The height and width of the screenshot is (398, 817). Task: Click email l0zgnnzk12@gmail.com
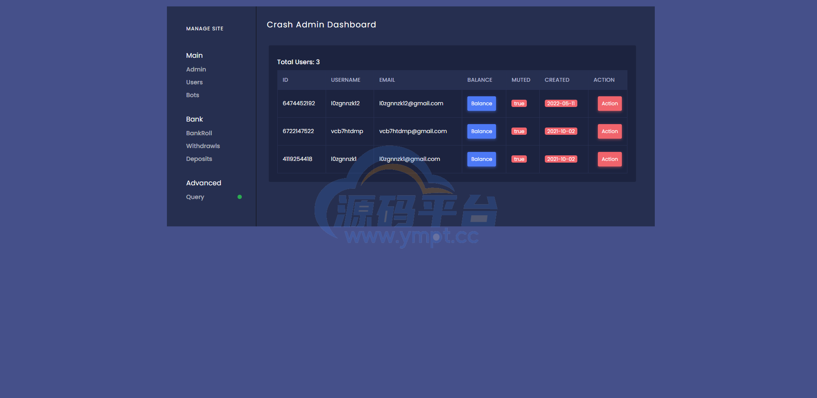(x=411, y=104)
